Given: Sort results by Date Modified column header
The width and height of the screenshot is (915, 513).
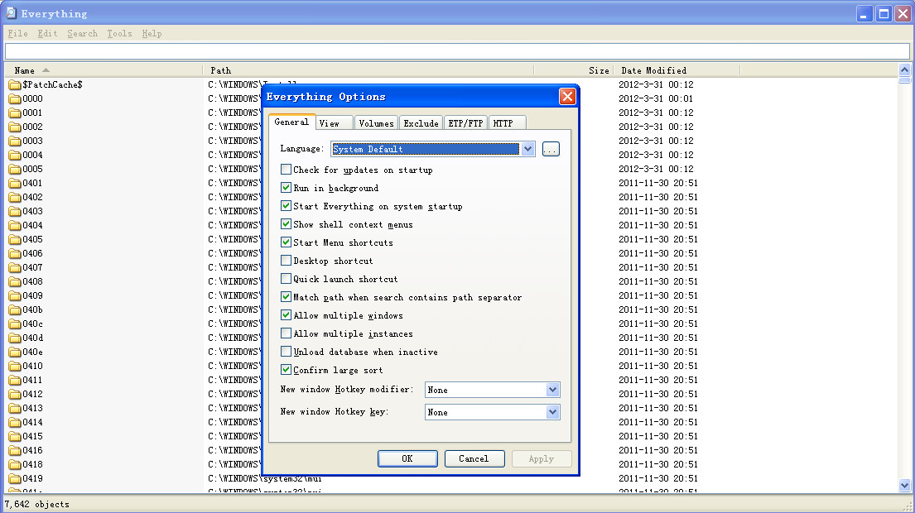Looking at the screenshot, I should click(x=677, y=70).
